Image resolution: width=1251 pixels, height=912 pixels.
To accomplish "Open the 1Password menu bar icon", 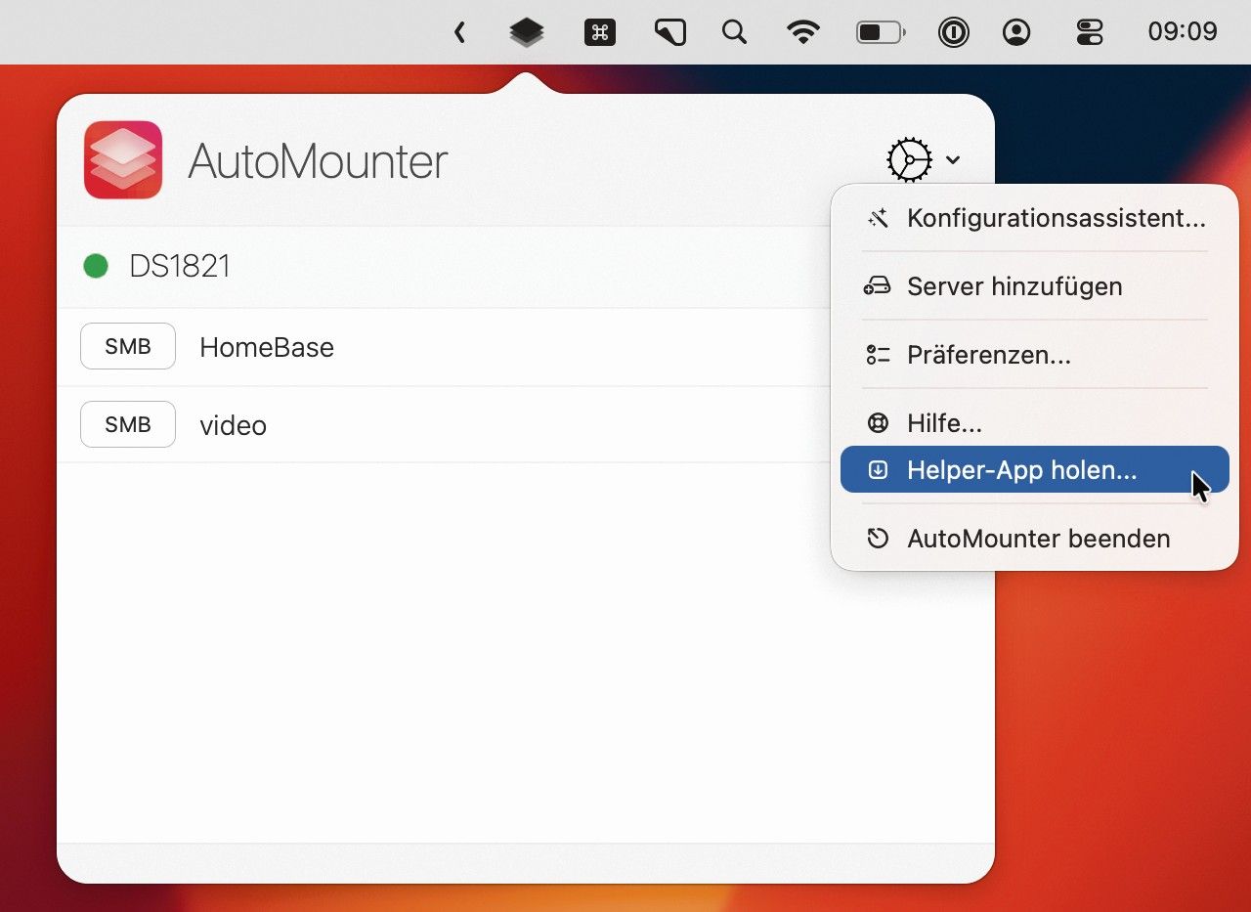I will [953, 32].
